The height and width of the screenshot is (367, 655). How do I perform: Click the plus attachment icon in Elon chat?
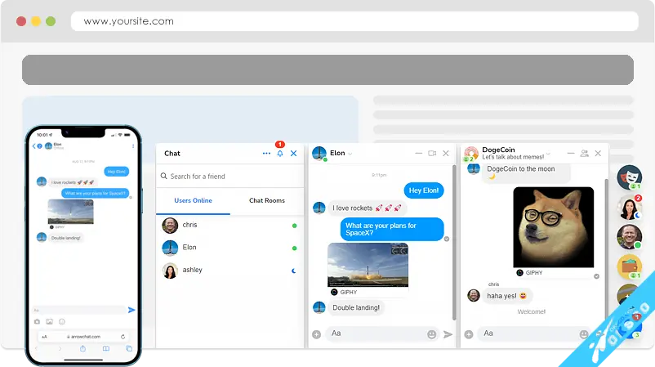317,334
